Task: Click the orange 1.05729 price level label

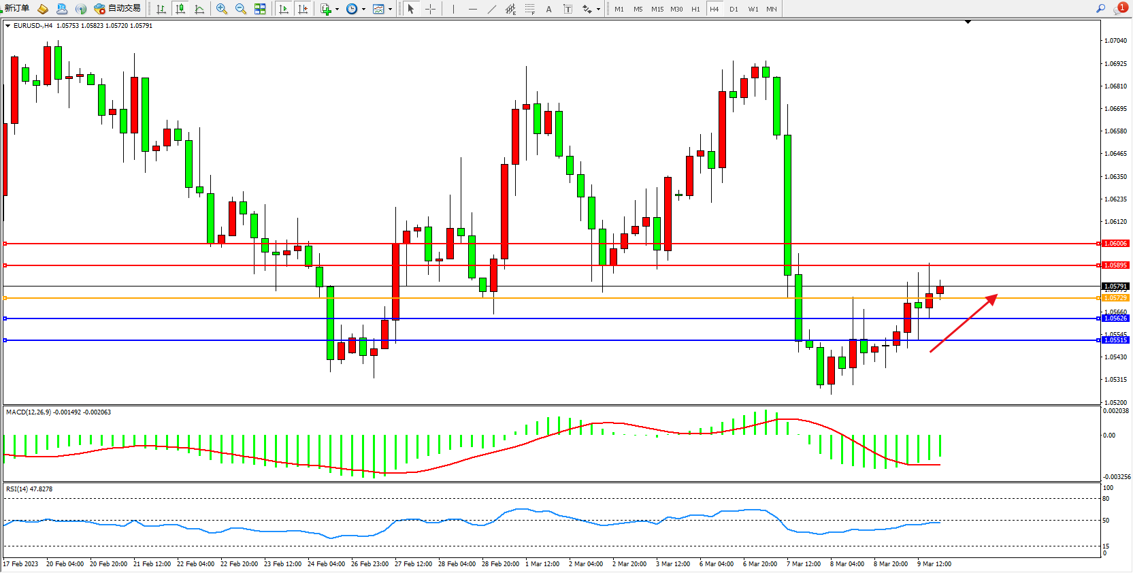Action: [1115, 298]
